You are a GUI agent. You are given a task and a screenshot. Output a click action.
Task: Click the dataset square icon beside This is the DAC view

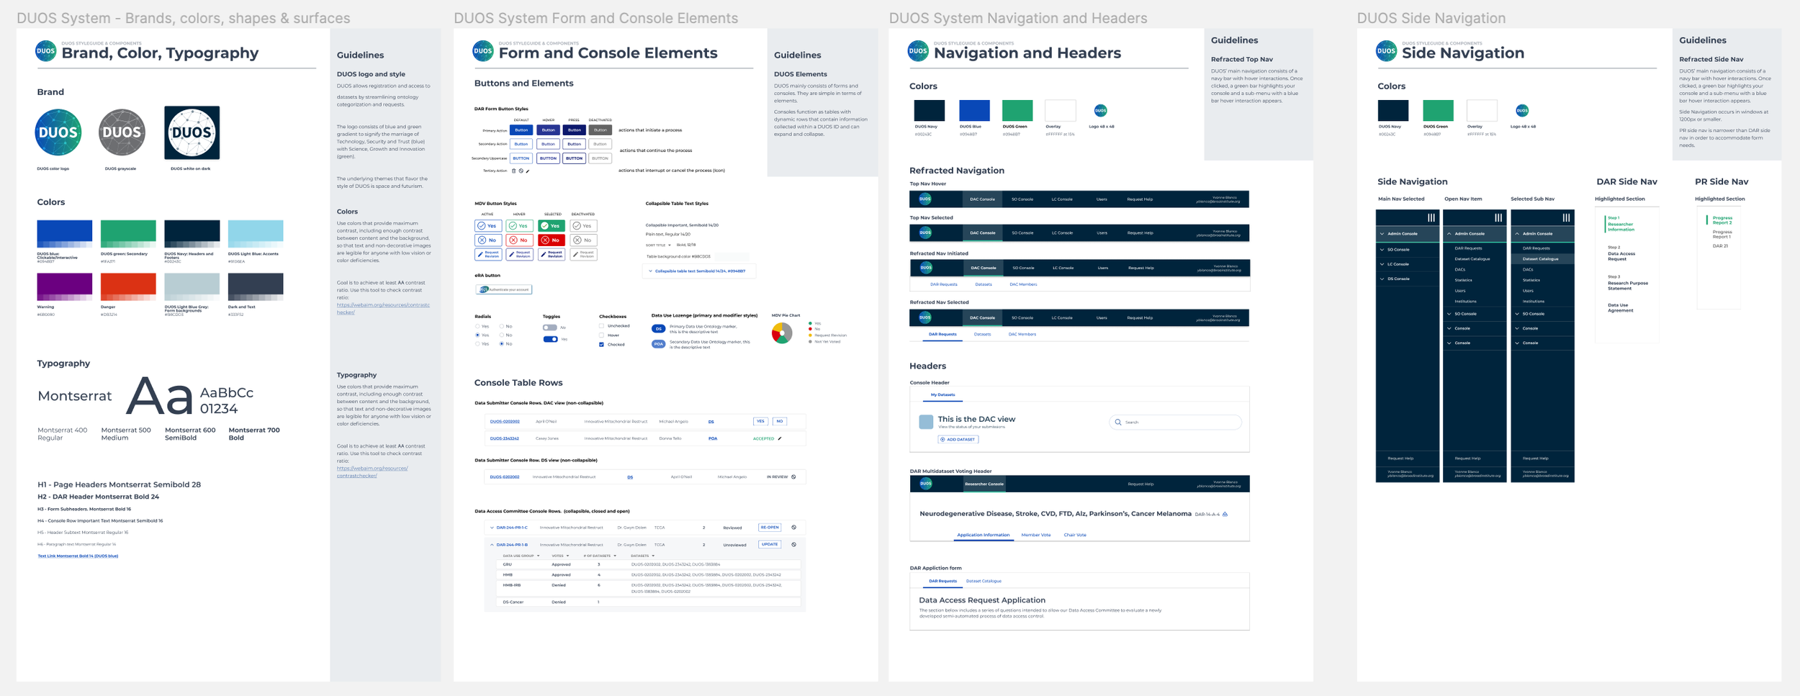tap(926, 422)
